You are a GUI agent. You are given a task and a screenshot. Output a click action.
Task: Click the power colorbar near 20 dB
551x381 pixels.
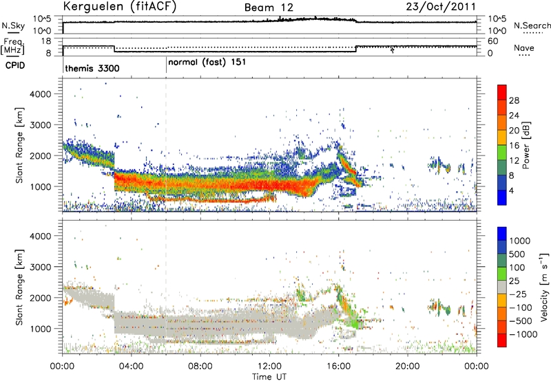[502, 130]
